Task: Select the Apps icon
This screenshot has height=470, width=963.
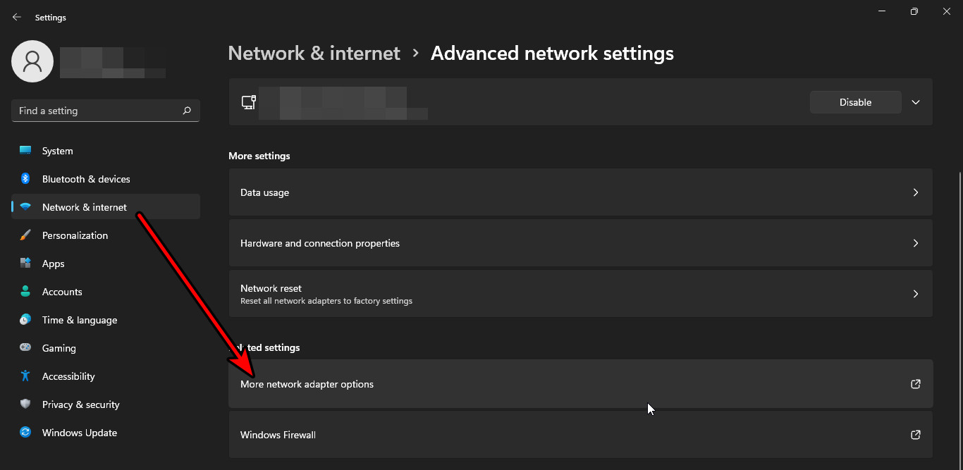Action: 25,263
